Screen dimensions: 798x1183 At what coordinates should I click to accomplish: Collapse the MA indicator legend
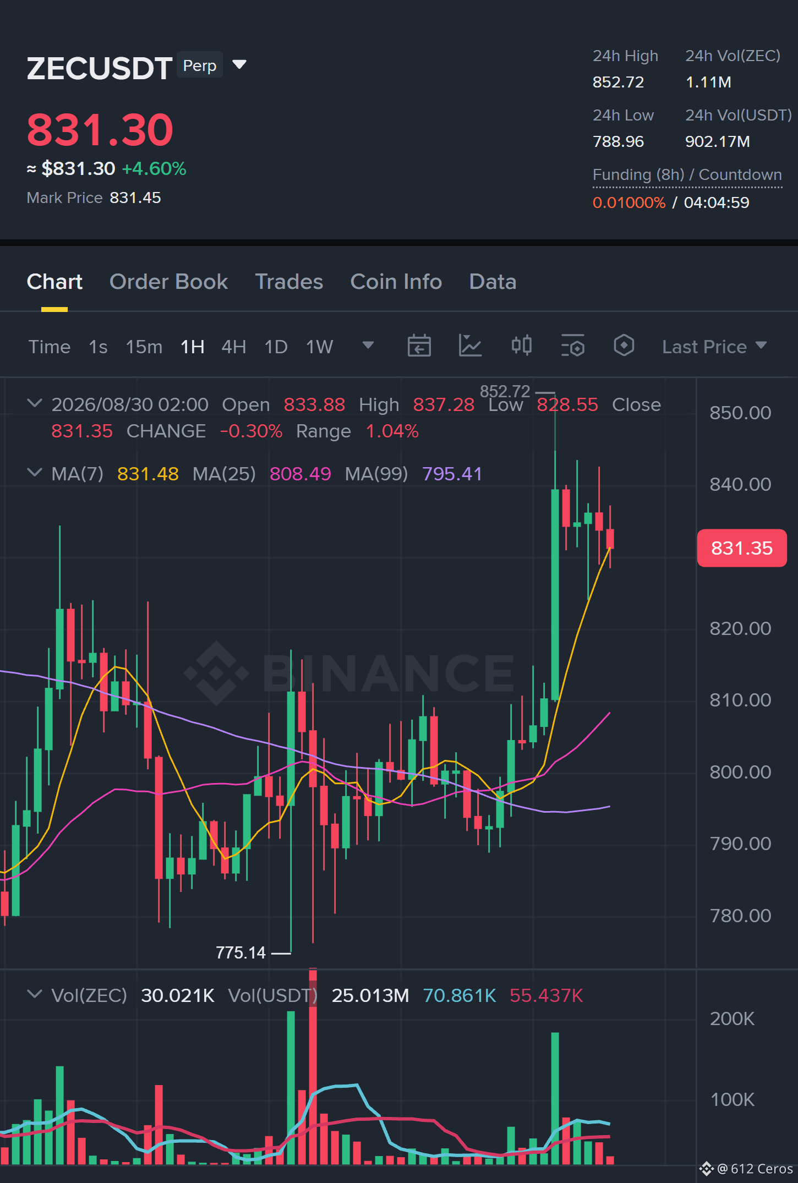[34, 473]
